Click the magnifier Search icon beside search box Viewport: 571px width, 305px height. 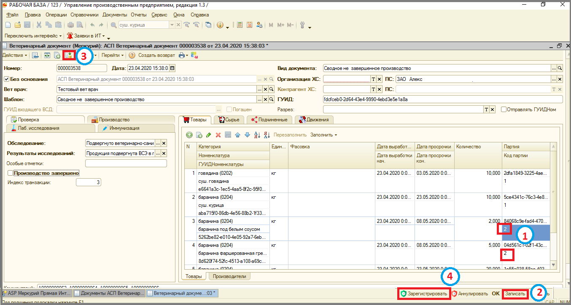[x=113, y=25]
